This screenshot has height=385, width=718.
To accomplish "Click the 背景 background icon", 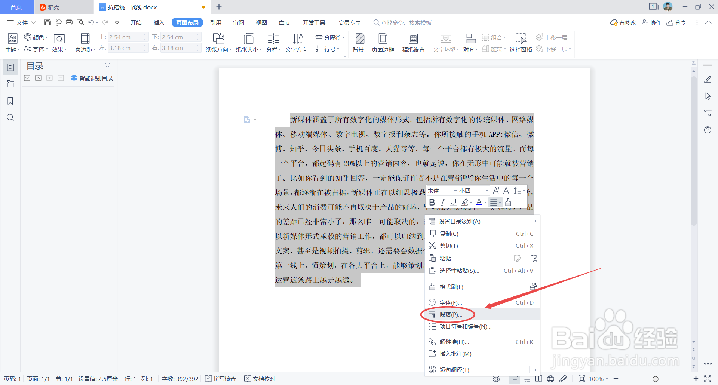I will coord(360,38).
